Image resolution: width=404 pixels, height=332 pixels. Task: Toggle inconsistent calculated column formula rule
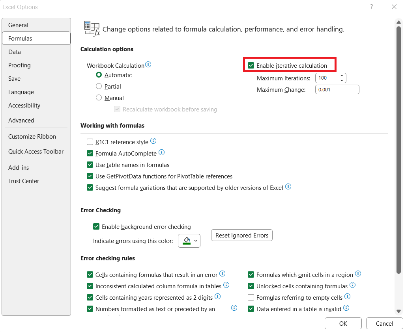pyautogui.click(x=90, y=286)
